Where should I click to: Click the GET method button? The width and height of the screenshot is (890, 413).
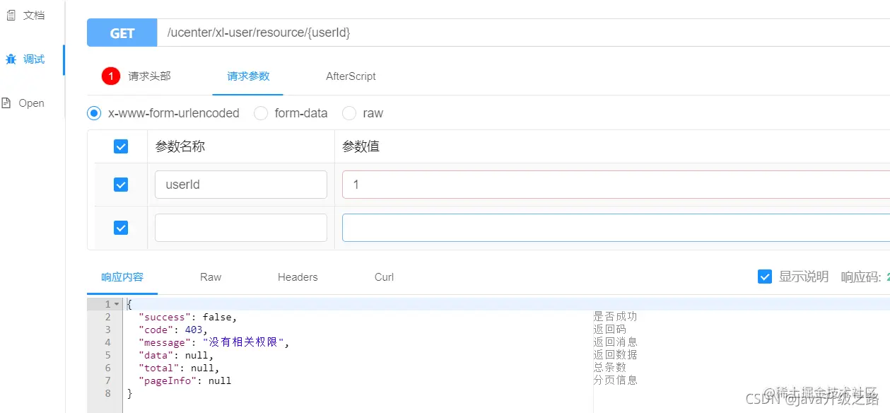pos(122,33)
